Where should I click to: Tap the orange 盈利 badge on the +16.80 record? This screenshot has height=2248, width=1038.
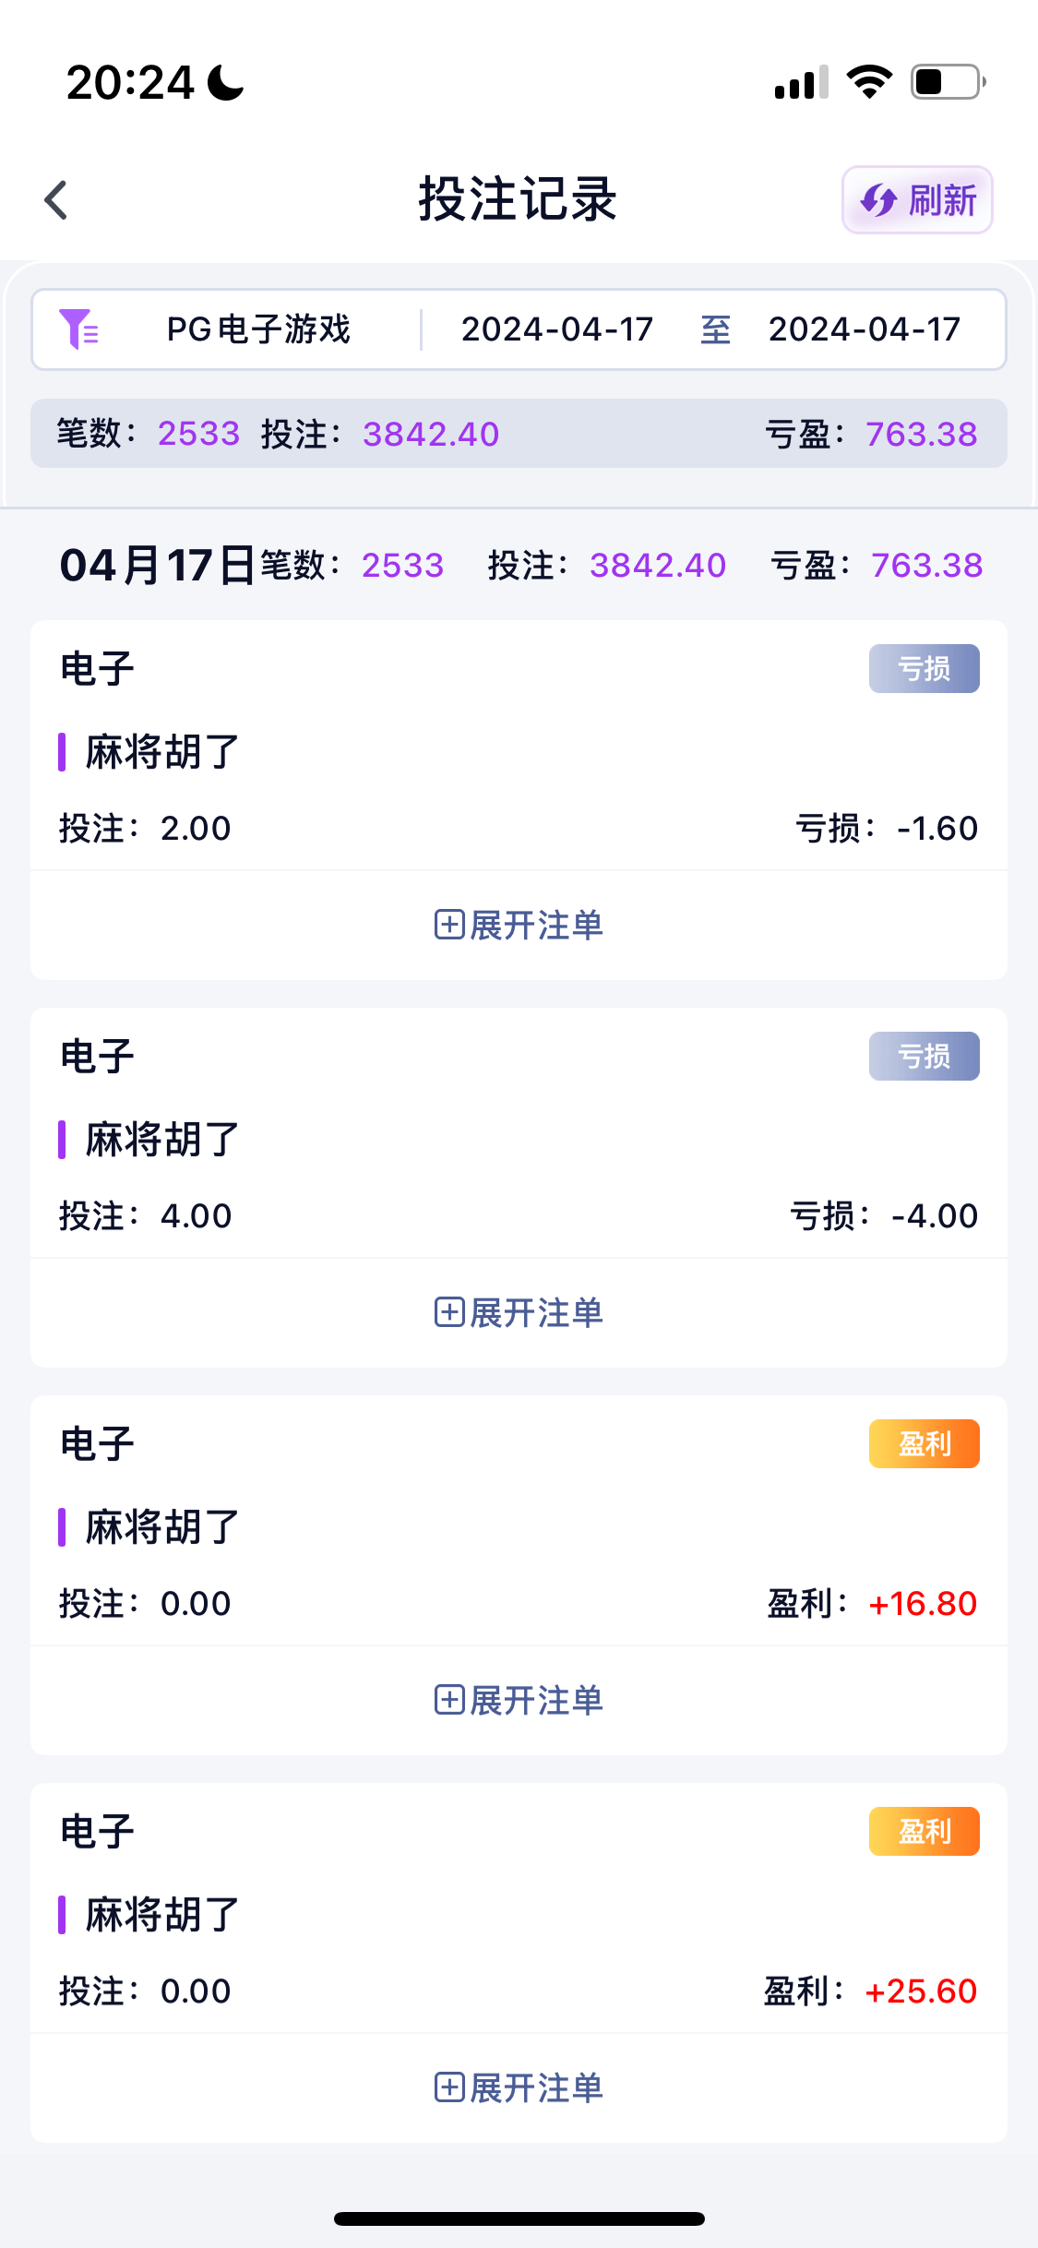pos(924,1443)
